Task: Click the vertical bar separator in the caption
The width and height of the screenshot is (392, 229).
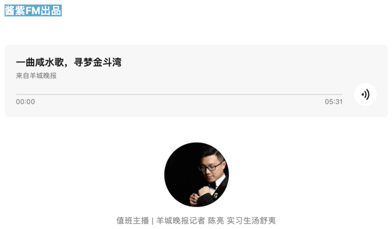Action: click(152, 221)
